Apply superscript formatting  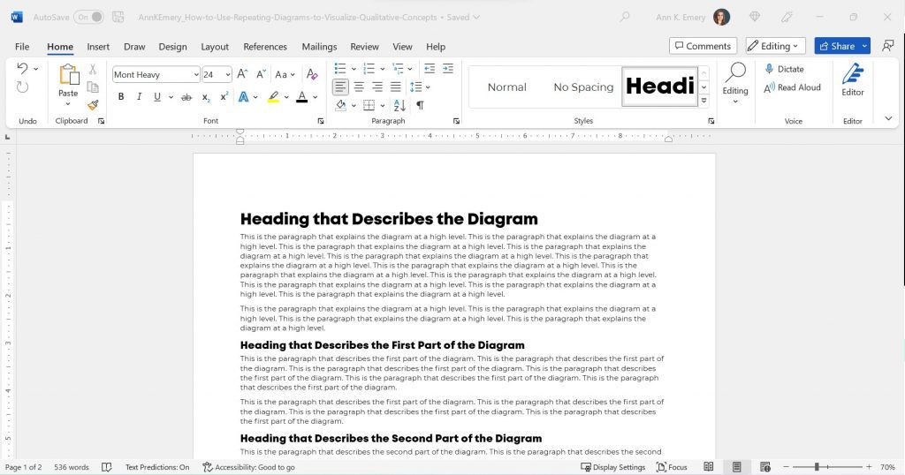pyautogui.click(x=224, y=97)
